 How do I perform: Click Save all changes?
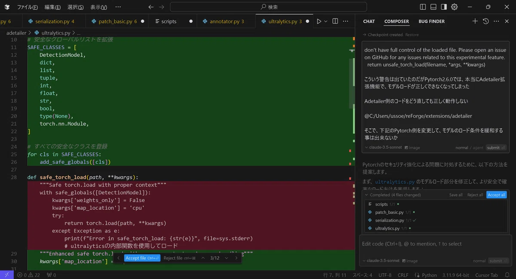point(456,195)
